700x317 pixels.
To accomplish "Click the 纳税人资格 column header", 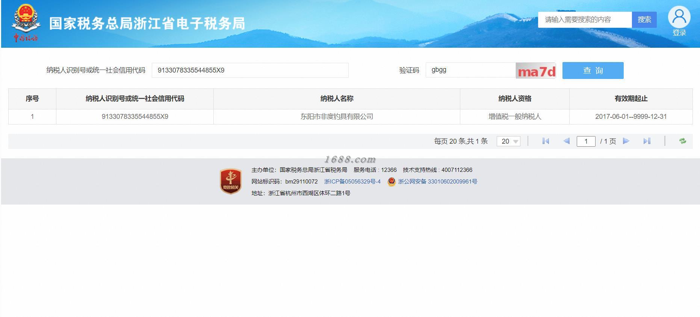I will pos(515,99).
